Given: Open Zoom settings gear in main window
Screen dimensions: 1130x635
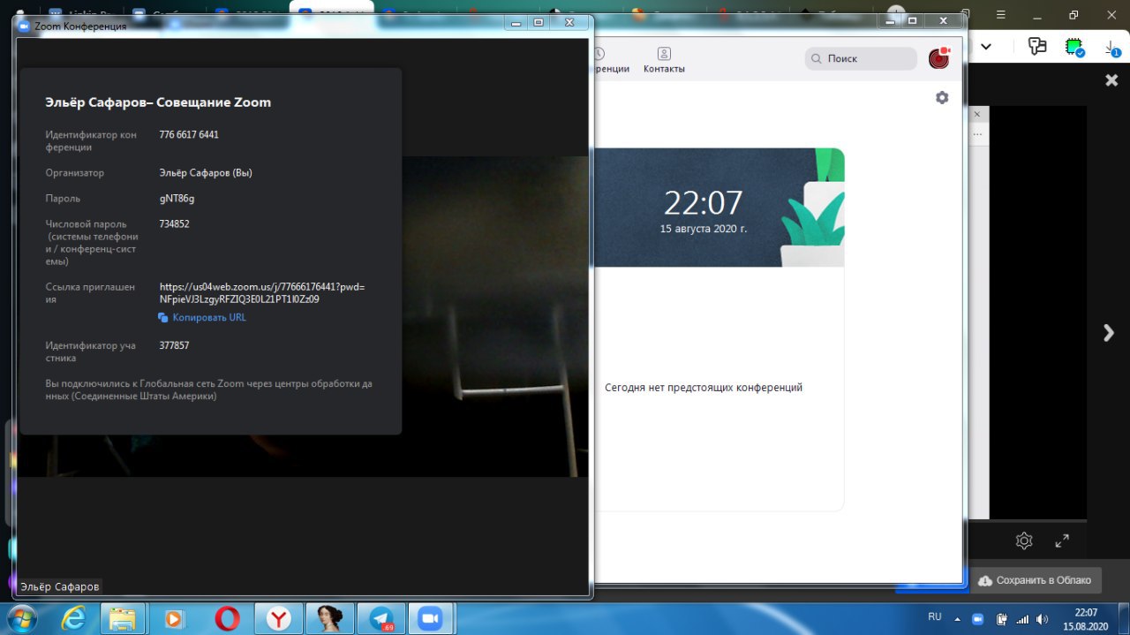Looking at the screenshot, I should click(x=942, y=98).
